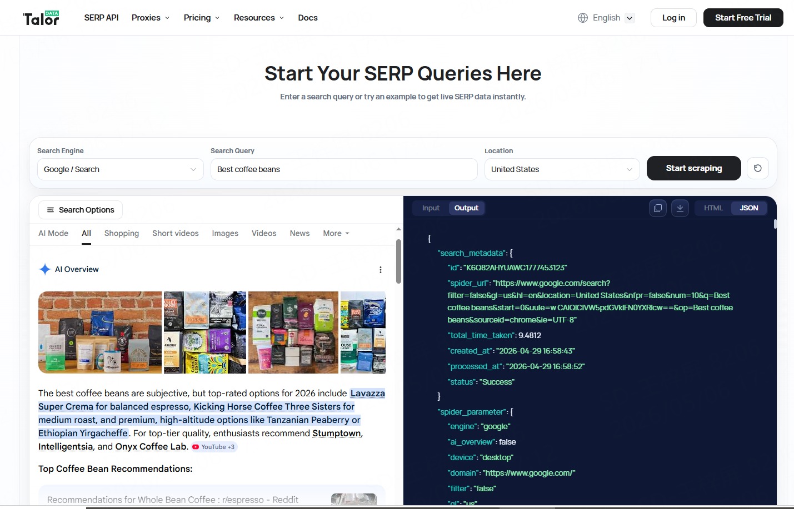794x509 pixels.
Task: Follow the Stumptown link
Action: point(337,433)
